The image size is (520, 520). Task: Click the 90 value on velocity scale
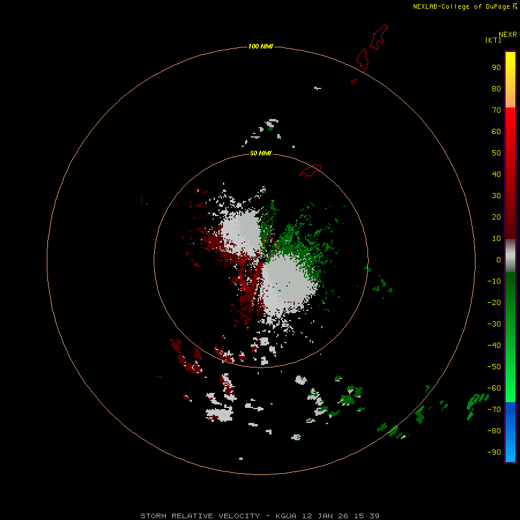coord(496,68)
